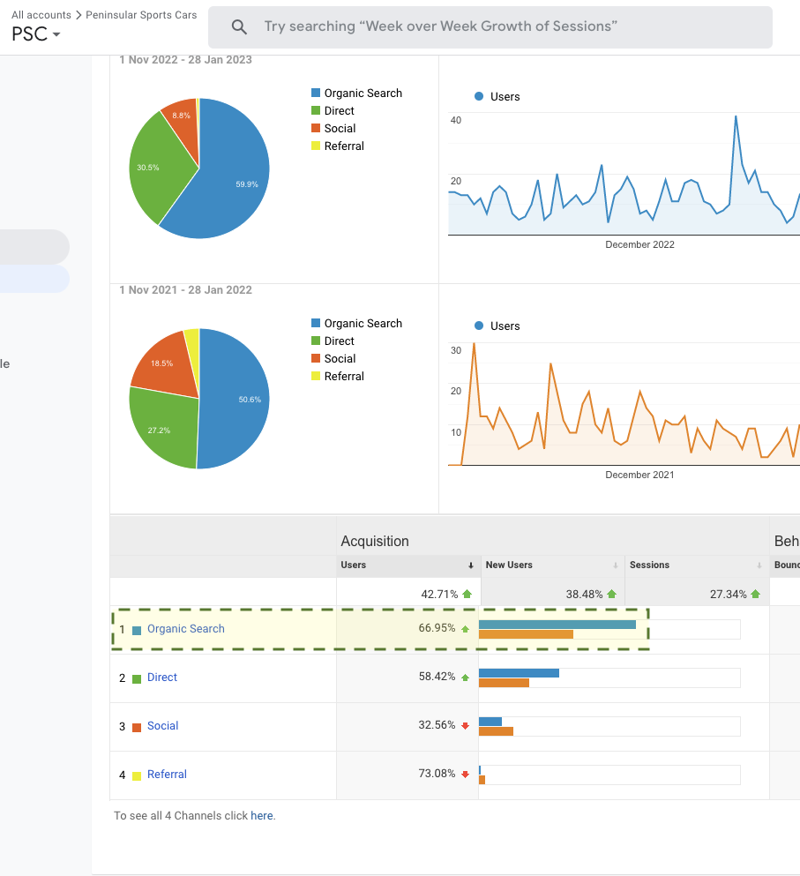The width and height of the screenshot is (800, 876).
Task: Click the 27.2% green pie slice
Action: click(x=165, y=427)
